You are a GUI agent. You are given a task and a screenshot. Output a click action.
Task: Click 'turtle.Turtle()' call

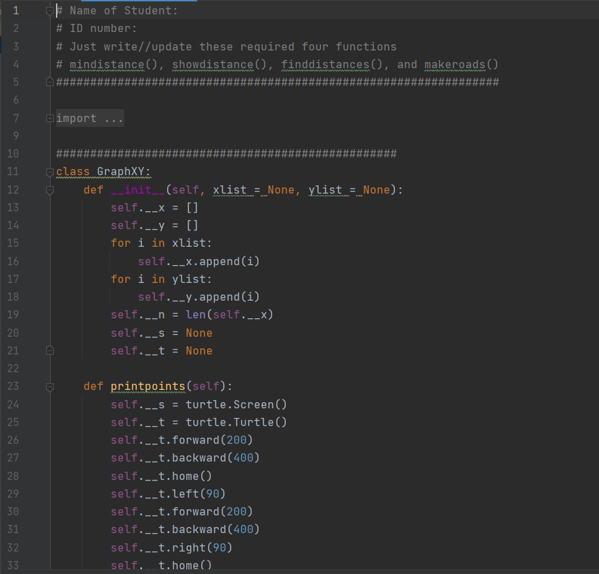click(236, 422)
